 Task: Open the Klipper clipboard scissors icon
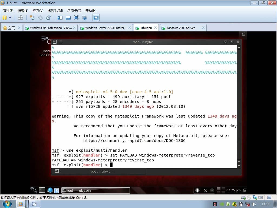pos(205,190)
